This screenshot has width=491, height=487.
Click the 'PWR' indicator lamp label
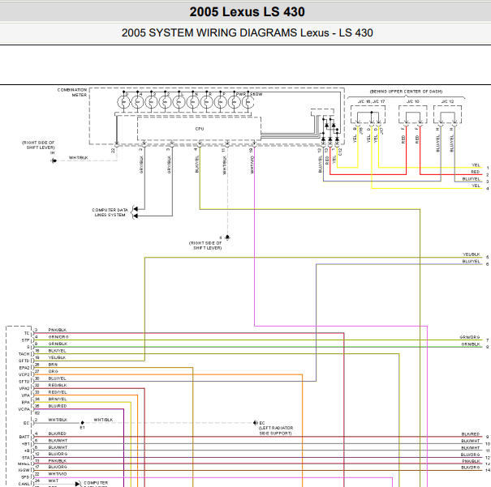pyautogui.click(x=240, y=94)
